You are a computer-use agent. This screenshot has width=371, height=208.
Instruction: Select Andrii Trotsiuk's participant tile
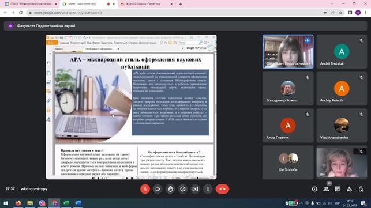(x=342, y=52)
